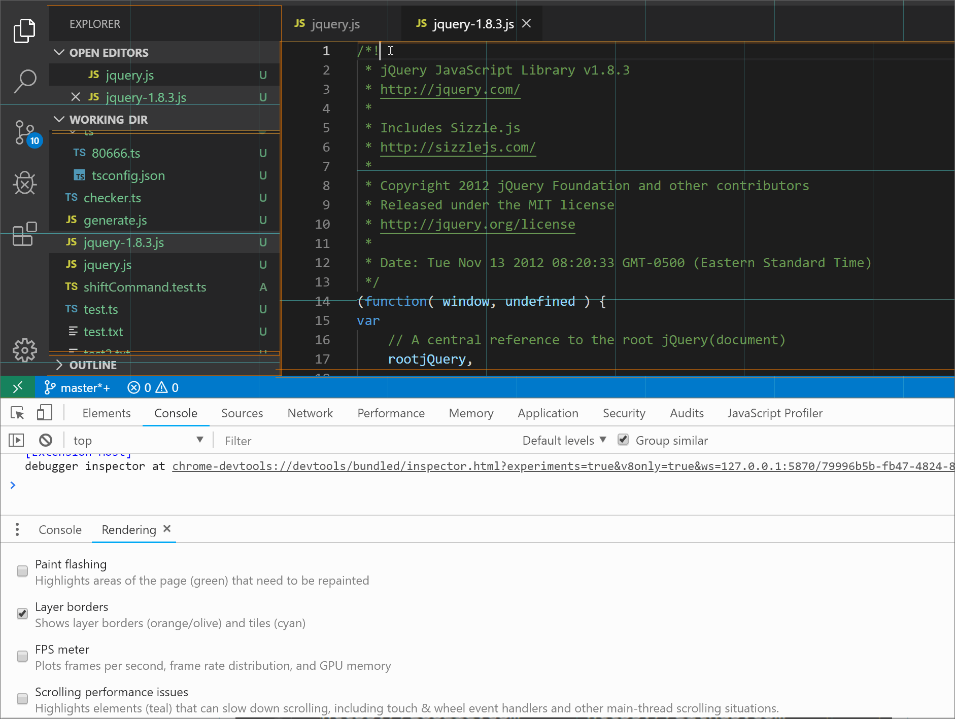Viewport: 955px width, 719px height.
Task: Enable Paint flashing checkbox
Action: (22, 571)
